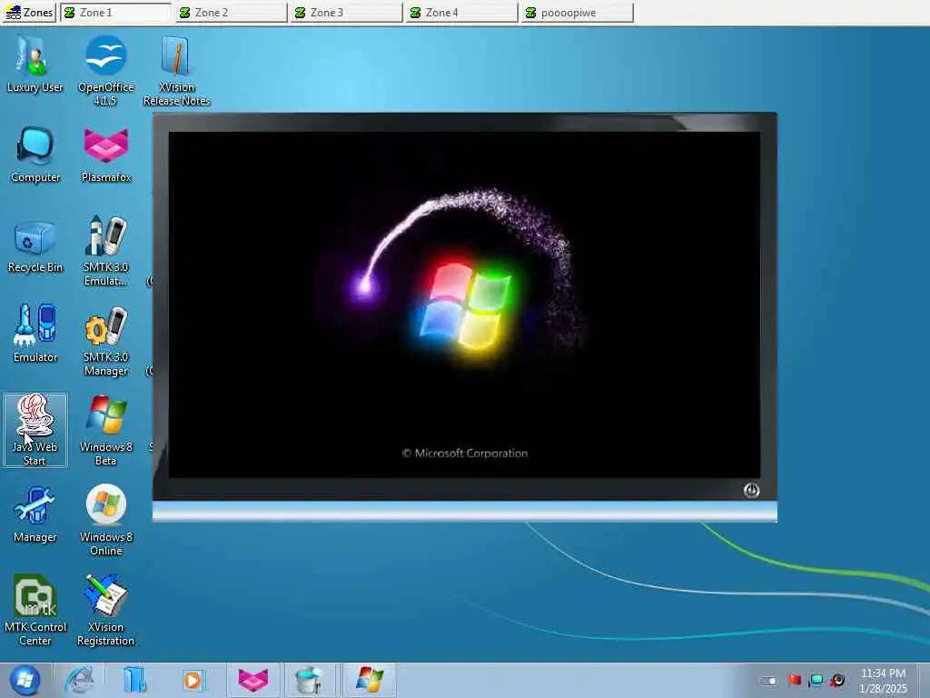Image resolution: width=930 pixels, height=698 pixels.
Task: Click the Windows logo boot animation
Action: coord(466,307)
